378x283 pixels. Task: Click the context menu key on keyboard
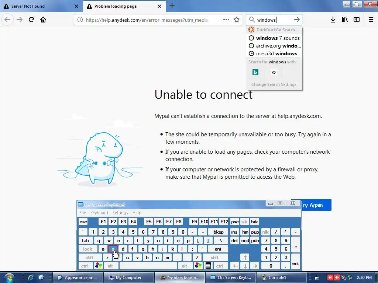click(x=208, y=266)
